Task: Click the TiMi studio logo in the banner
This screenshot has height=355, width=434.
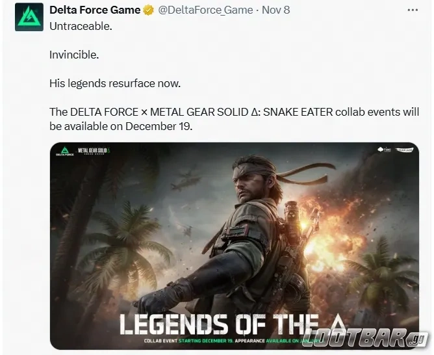Action: [383, 150]
